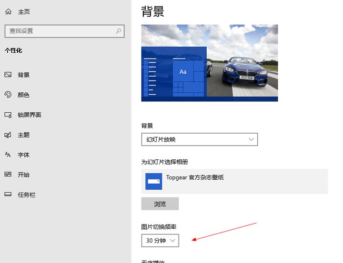Open the 开始 settings page

[x=23, y=175]
